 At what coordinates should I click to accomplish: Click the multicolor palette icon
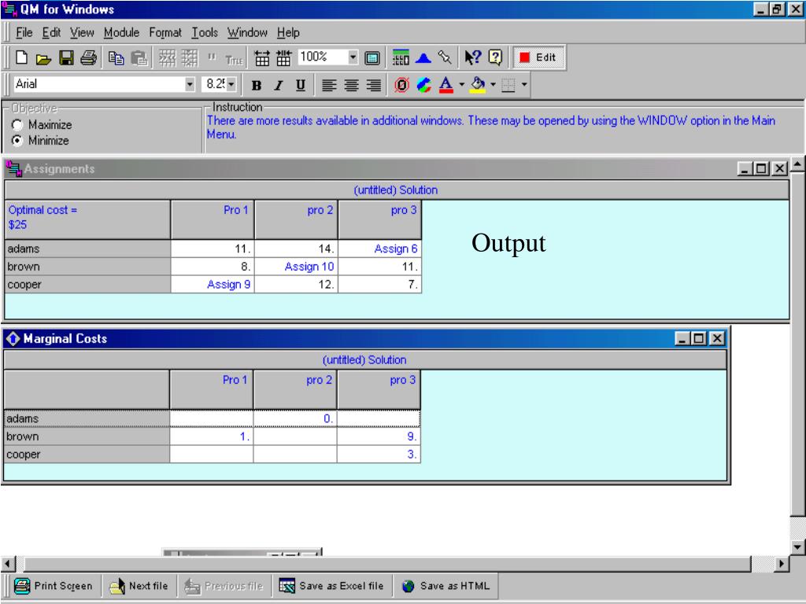coord(423,85)
